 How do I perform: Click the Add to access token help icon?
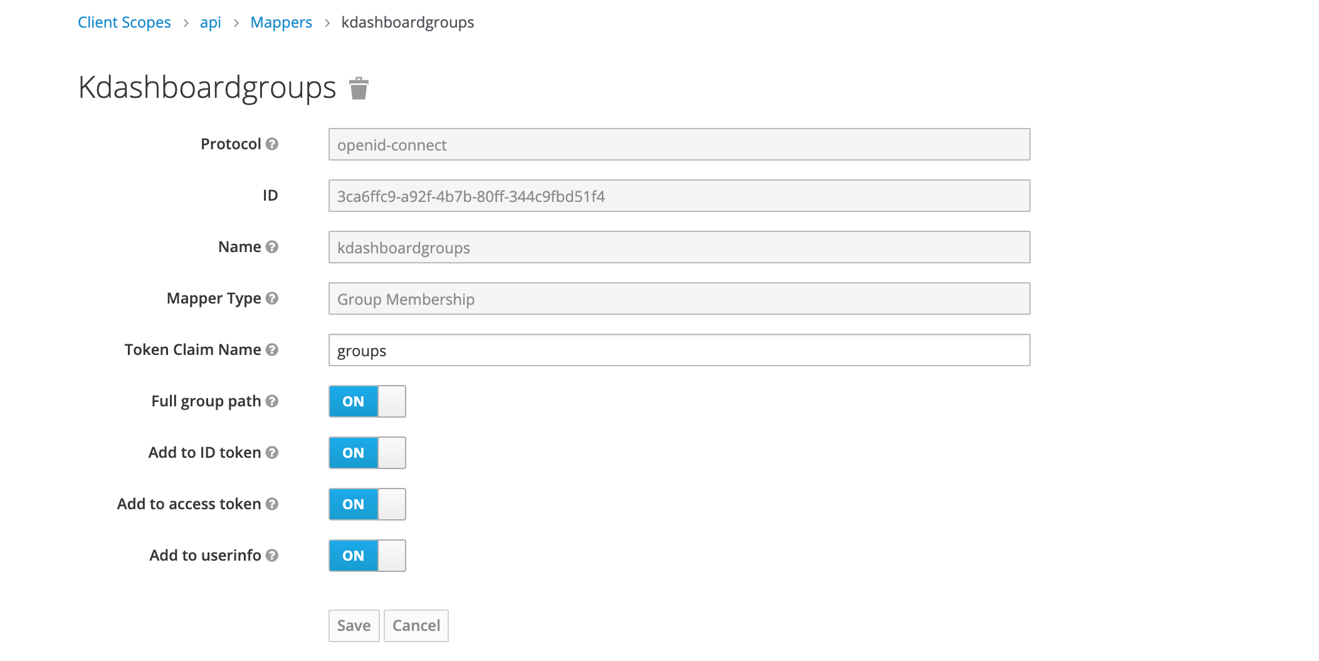tap(271, 504)
